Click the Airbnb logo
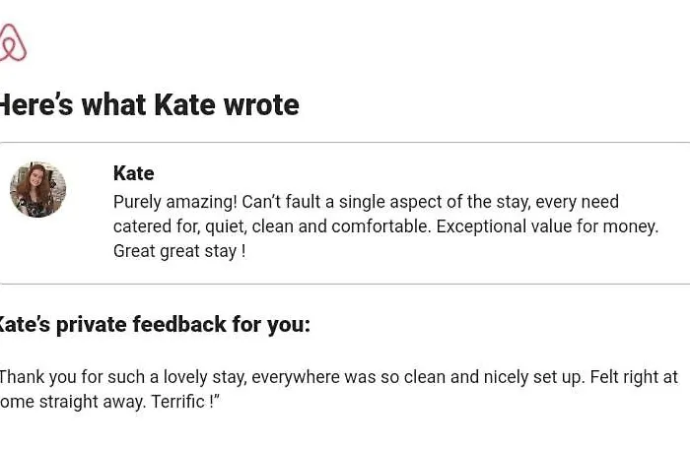The image size is (690, 449). pos(12,42)
